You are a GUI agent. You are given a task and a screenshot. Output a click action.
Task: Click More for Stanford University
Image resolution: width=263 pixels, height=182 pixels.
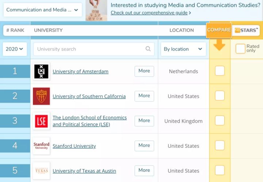click(144, 146)
